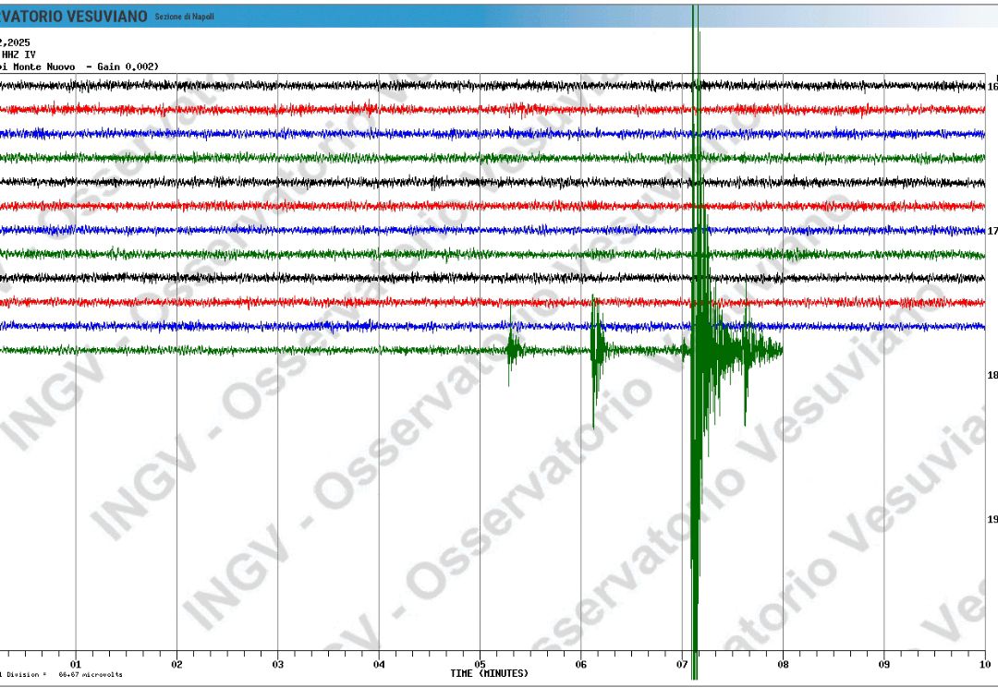Click the 05 minute tick label

tap(480, 664)
